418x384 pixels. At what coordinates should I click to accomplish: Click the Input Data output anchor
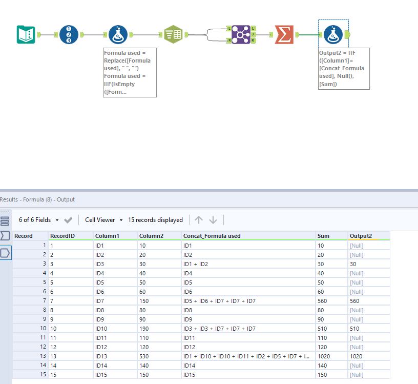pos(39,34)
